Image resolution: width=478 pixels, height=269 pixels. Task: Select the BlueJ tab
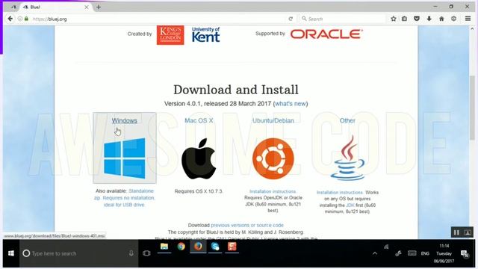coord(55,7)
